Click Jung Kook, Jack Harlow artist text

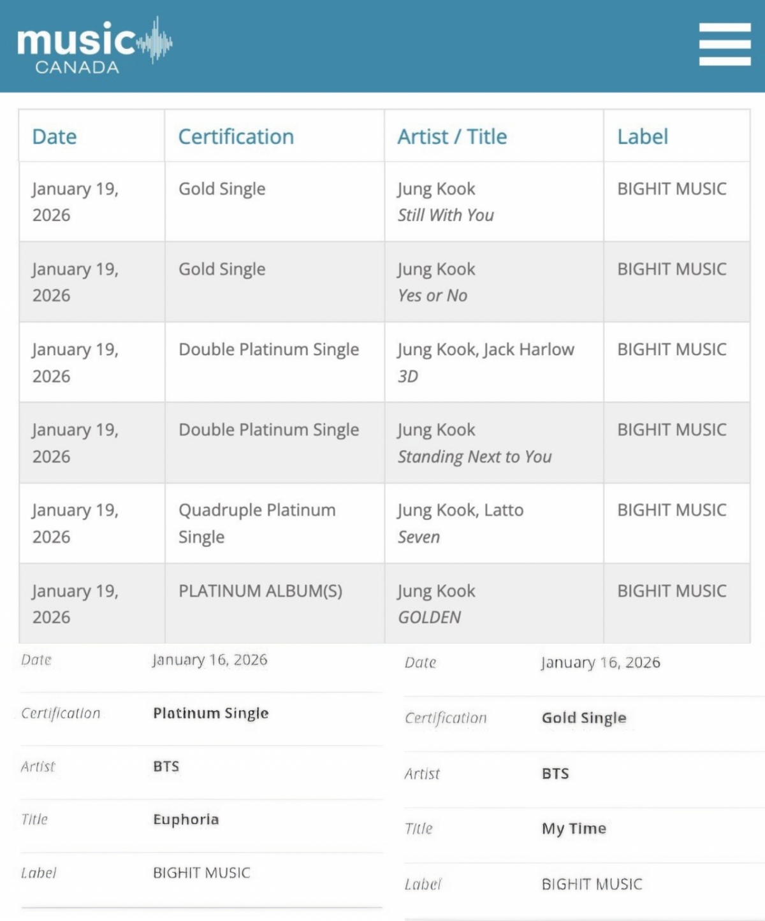click(485, 349)
